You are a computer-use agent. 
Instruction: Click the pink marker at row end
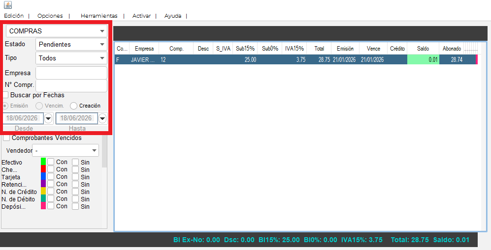pyautogui.click(x=477, y=59)
